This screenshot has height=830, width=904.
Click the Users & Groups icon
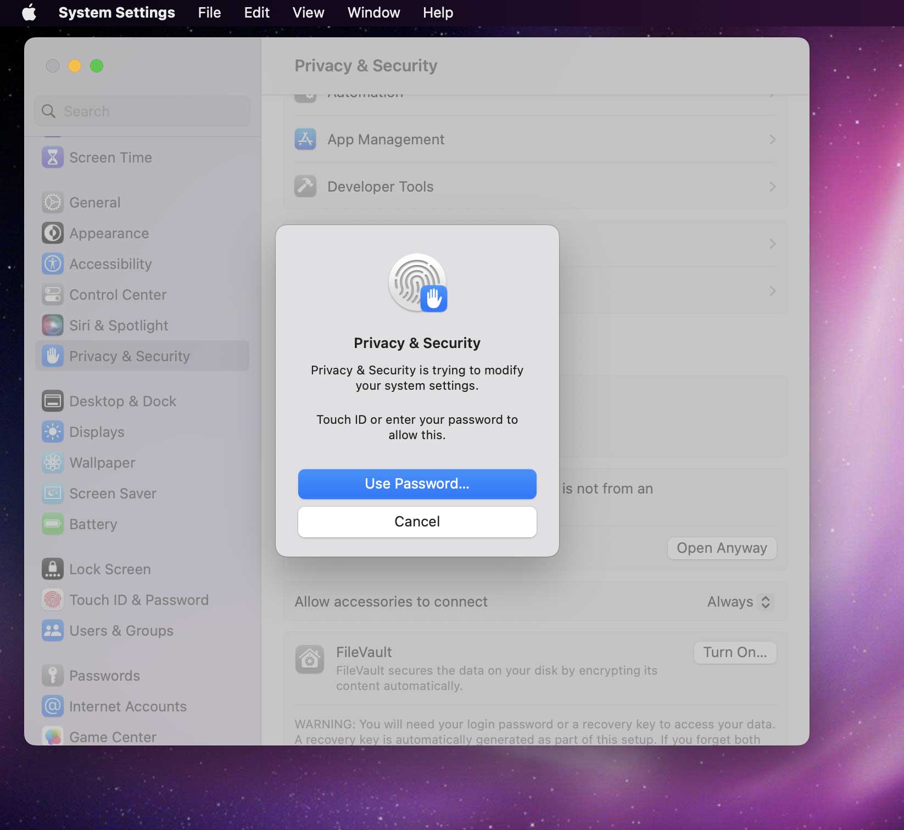pos(53,631)
